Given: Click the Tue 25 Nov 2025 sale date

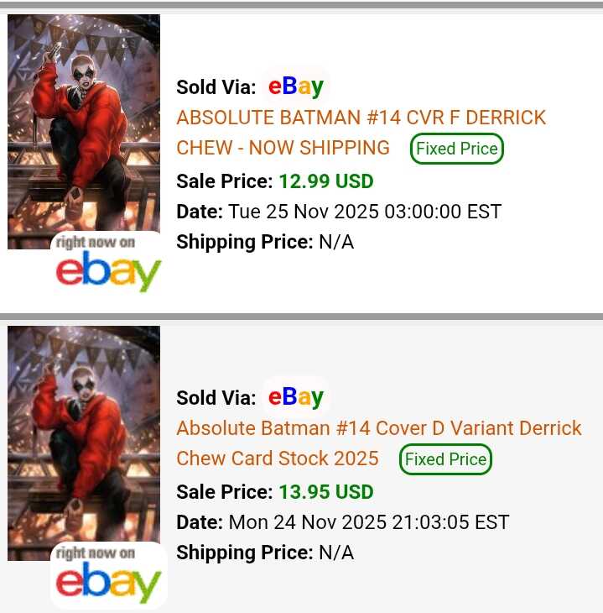Looking at the screenshot, I should point(365,212).
